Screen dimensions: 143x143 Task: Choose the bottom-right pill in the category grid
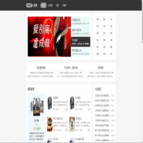click(x=111, y=54)
